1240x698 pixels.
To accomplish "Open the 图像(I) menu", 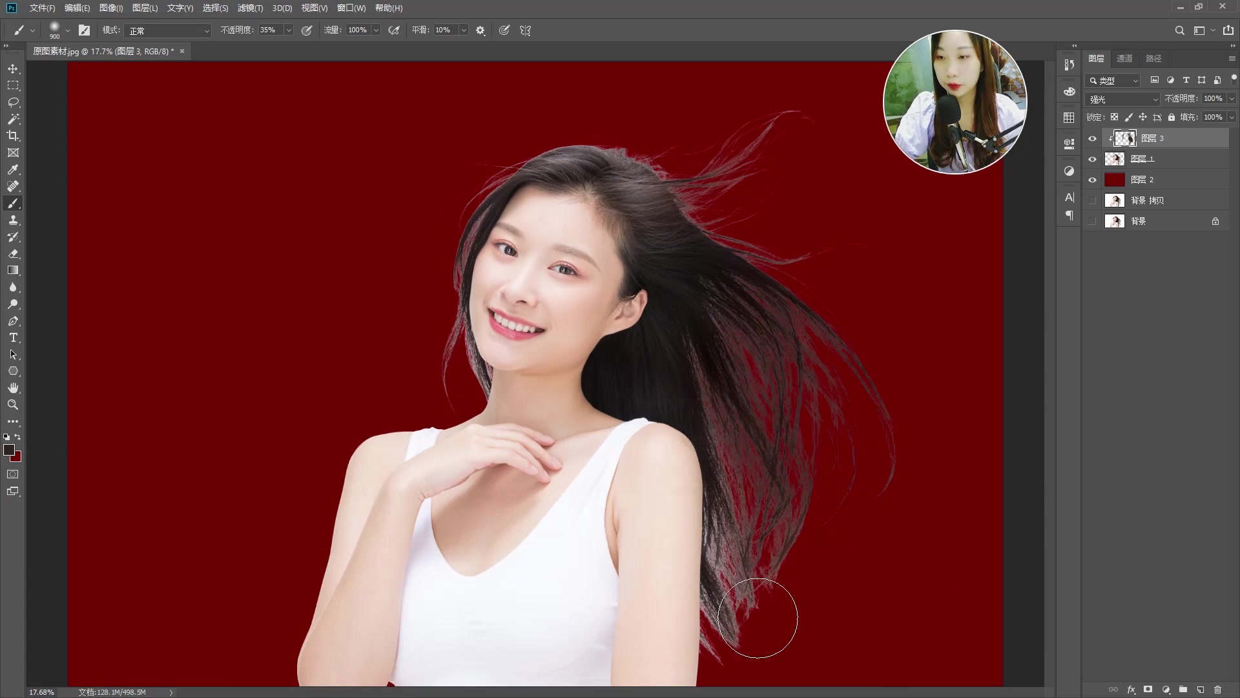I will [x=111, y=8].
